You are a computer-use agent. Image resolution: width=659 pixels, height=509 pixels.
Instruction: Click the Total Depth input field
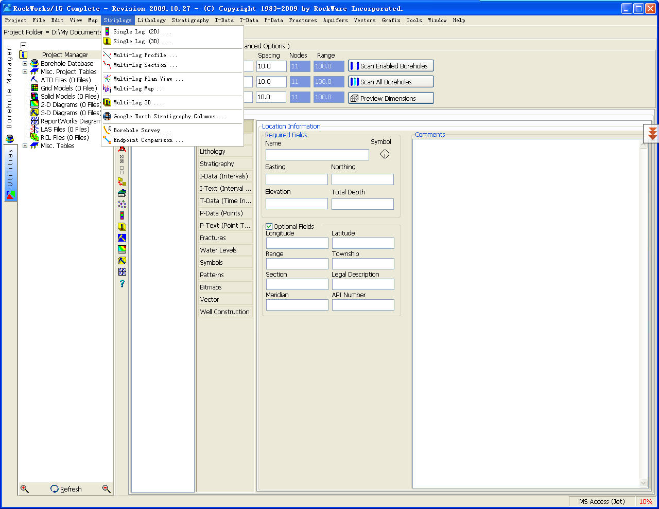[x=362, y=204]
